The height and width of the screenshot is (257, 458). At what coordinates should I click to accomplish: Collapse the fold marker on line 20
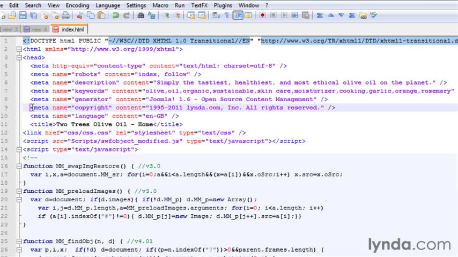19,200
